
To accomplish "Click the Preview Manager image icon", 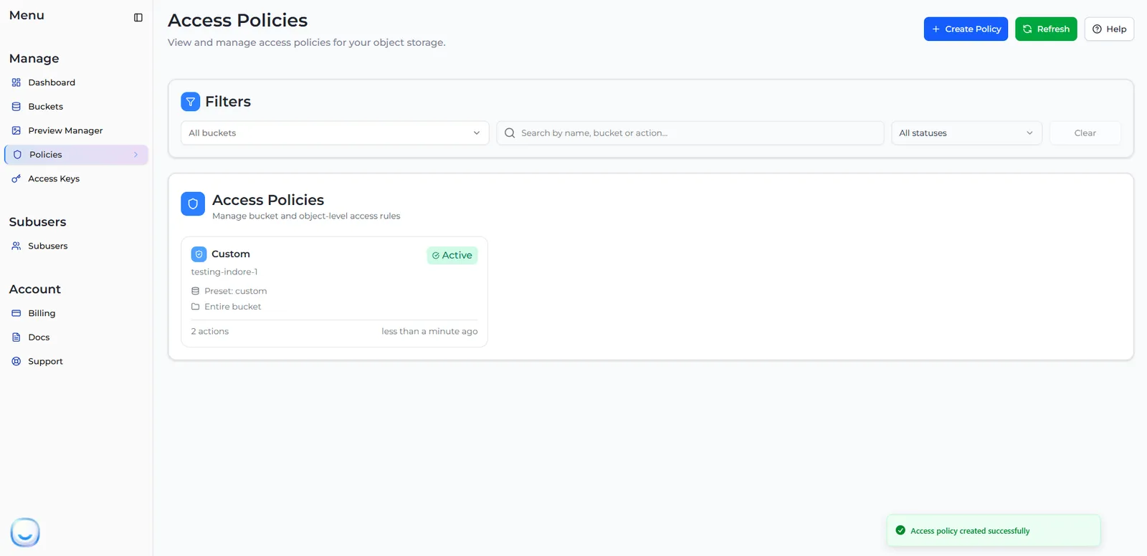I will point(16,130).
